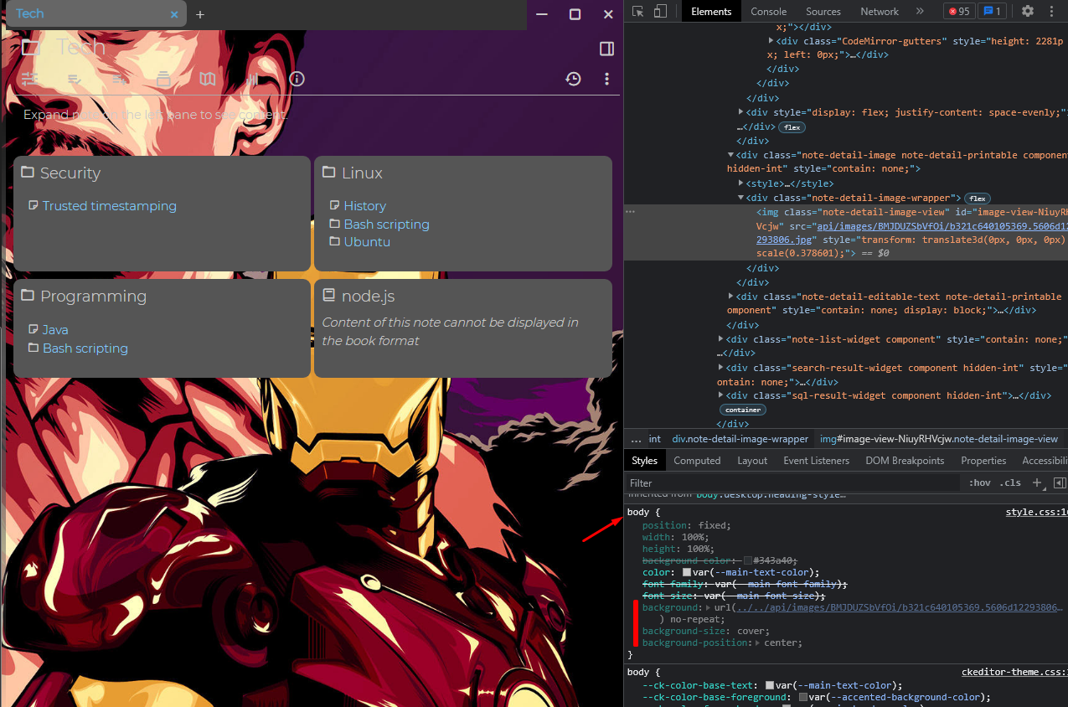Show hidden breadcrumb ancestors ellipsis
Image resolution: width=1068 pixels, height=707 pixels.
pyautogui.click(x=636, y=439)
